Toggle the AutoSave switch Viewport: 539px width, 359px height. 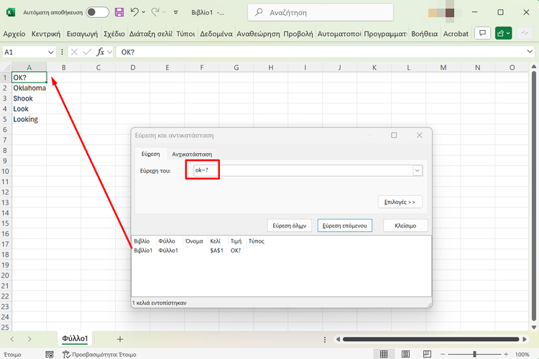click(x=97, y=12)
